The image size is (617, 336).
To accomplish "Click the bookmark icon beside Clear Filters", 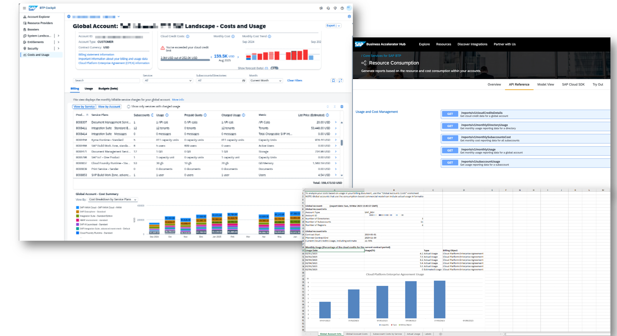I will (x=333, y=81).
